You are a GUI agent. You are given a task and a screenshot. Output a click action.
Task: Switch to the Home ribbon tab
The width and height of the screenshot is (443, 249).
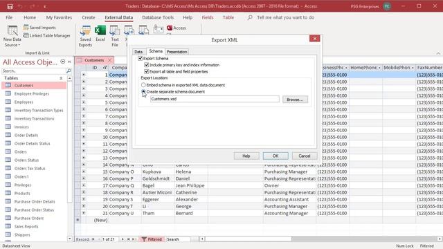click(x=30, y=17)
